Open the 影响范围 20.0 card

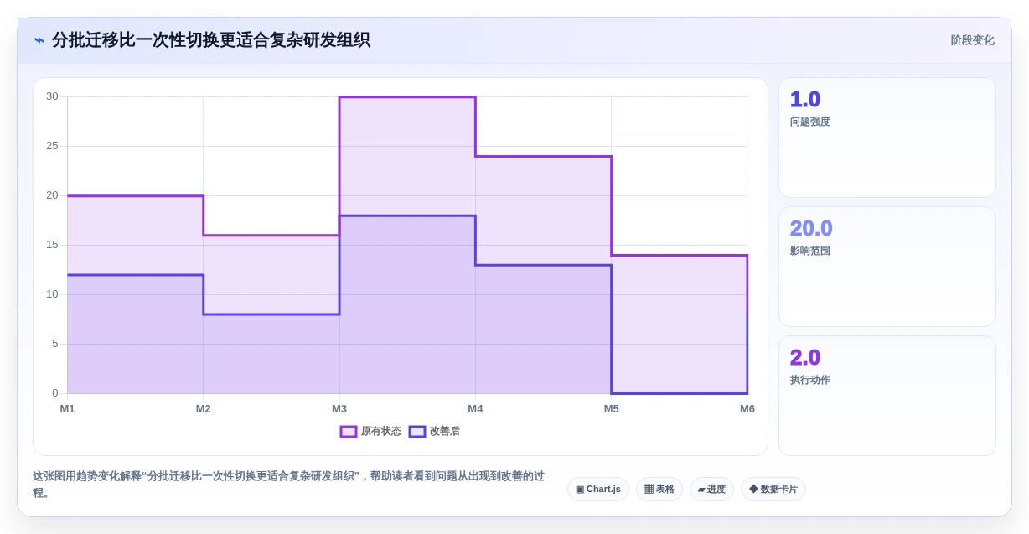pyautogui.click(x=887, y=267)
